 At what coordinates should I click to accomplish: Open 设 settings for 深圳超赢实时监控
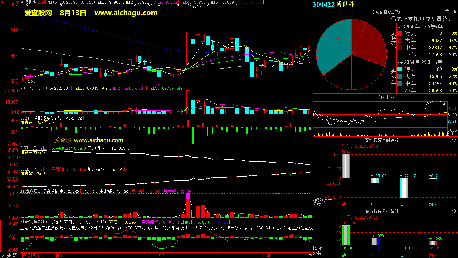click(x=454, y=140)
